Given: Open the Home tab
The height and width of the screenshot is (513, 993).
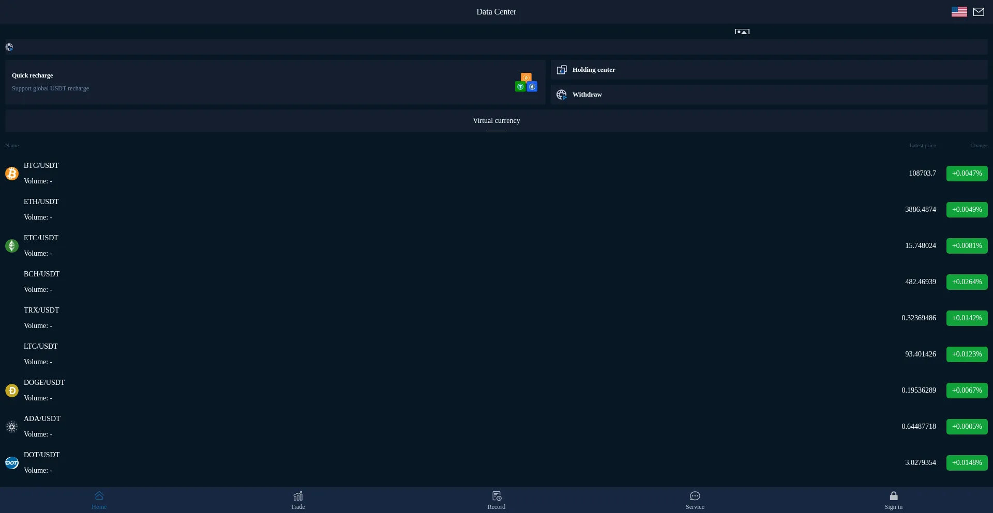Looking at the screenshot, I should pyautogui.click(x=99, y=500).
